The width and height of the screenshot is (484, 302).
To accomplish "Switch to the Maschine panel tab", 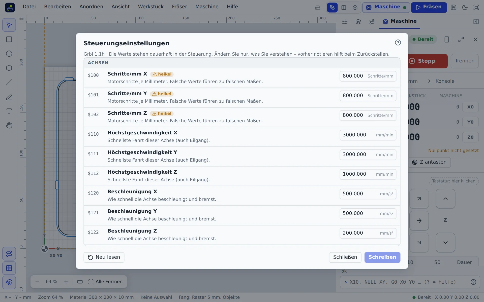I will click(400, 21).
